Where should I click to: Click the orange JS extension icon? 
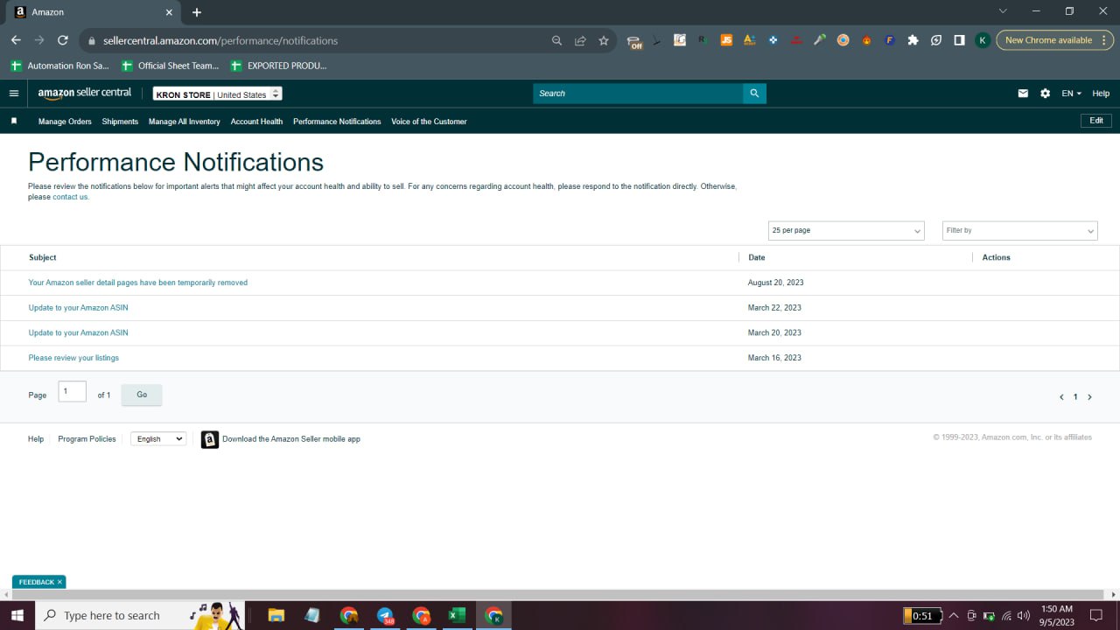726,40
